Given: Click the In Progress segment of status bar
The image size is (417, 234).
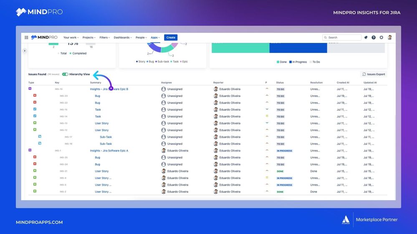Looking at the screenshot, I should click(298, 48).
